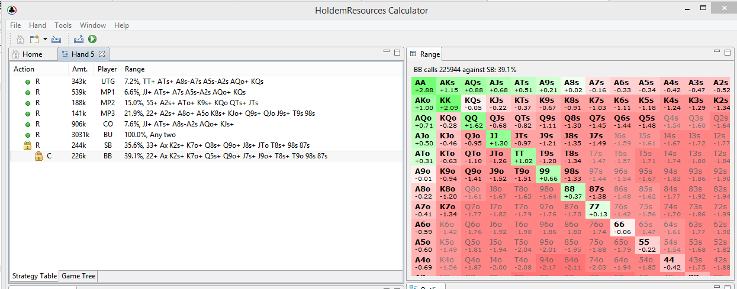The width and height of the screenshot is (737, 289).
Task: Click the Home toolbar icon
Action: pos(20,40)
